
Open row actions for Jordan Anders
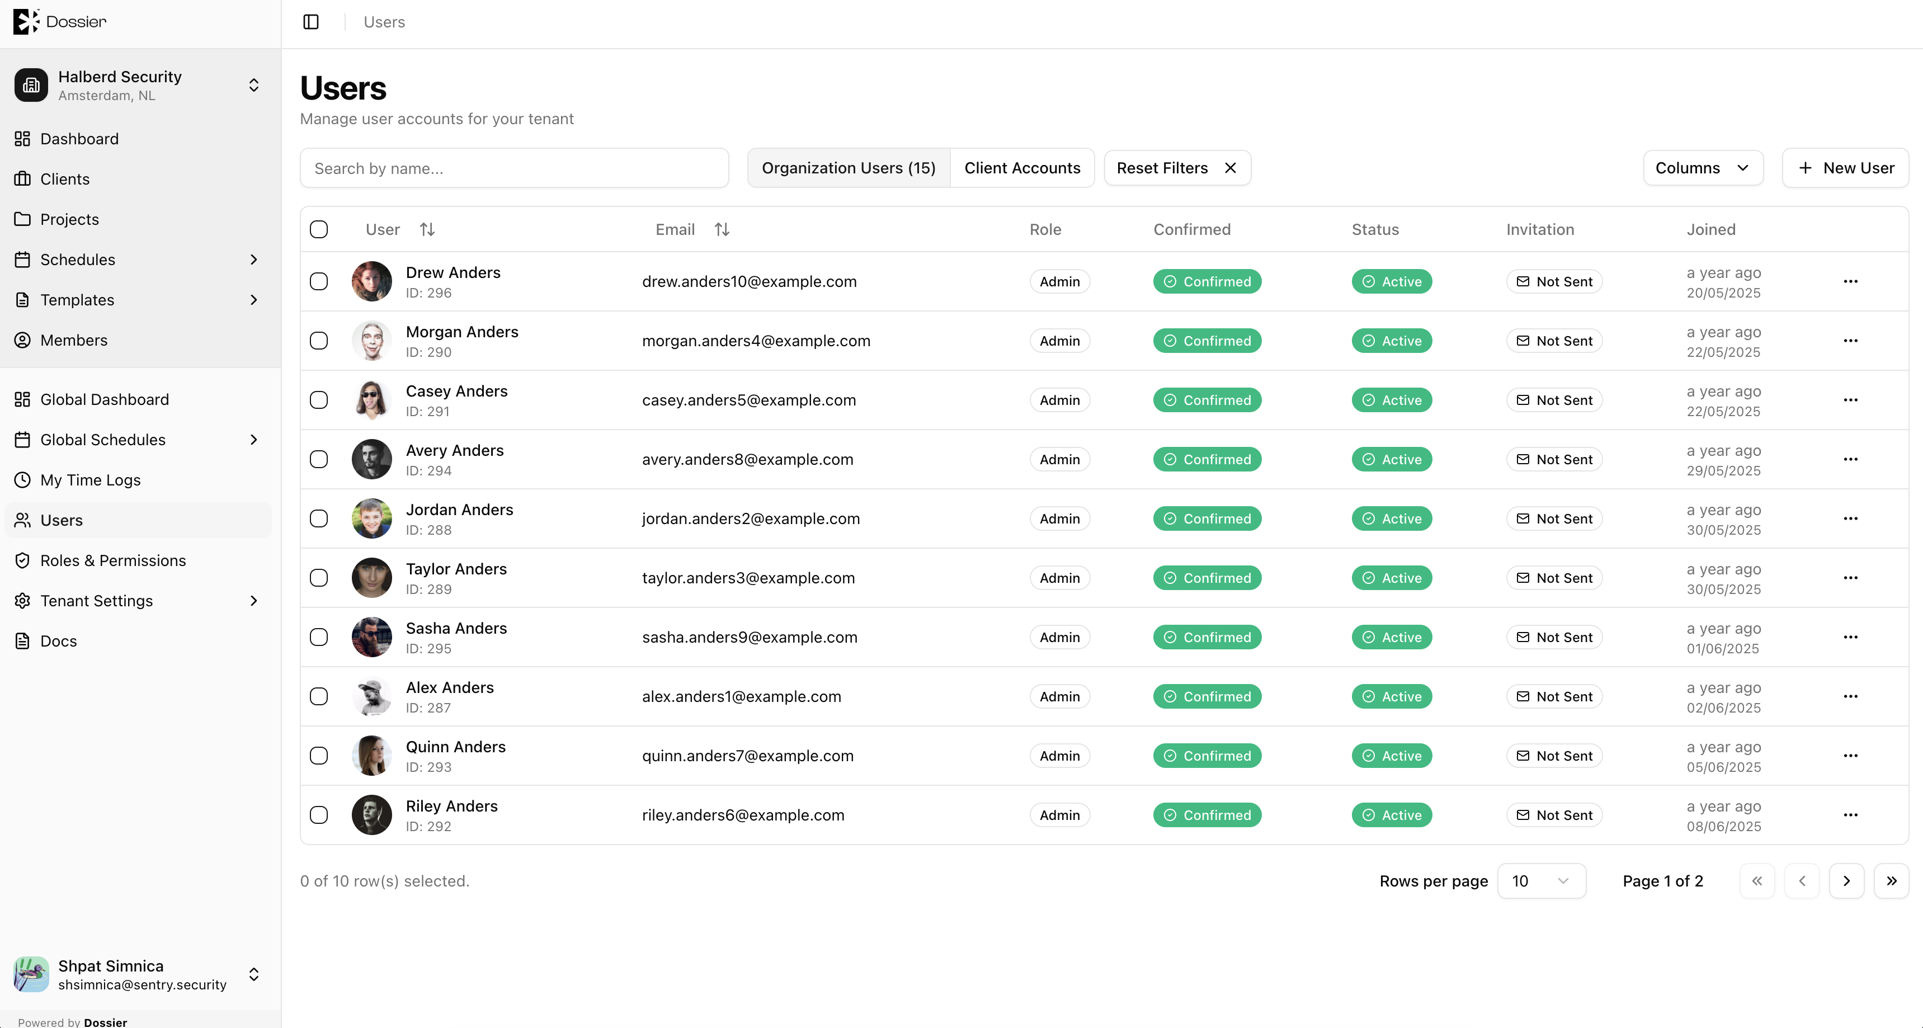pos(1851,519)
